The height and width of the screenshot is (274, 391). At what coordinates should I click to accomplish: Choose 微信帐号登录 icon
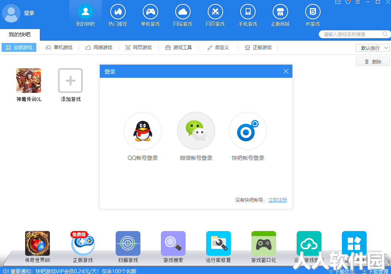coord(196,131)
